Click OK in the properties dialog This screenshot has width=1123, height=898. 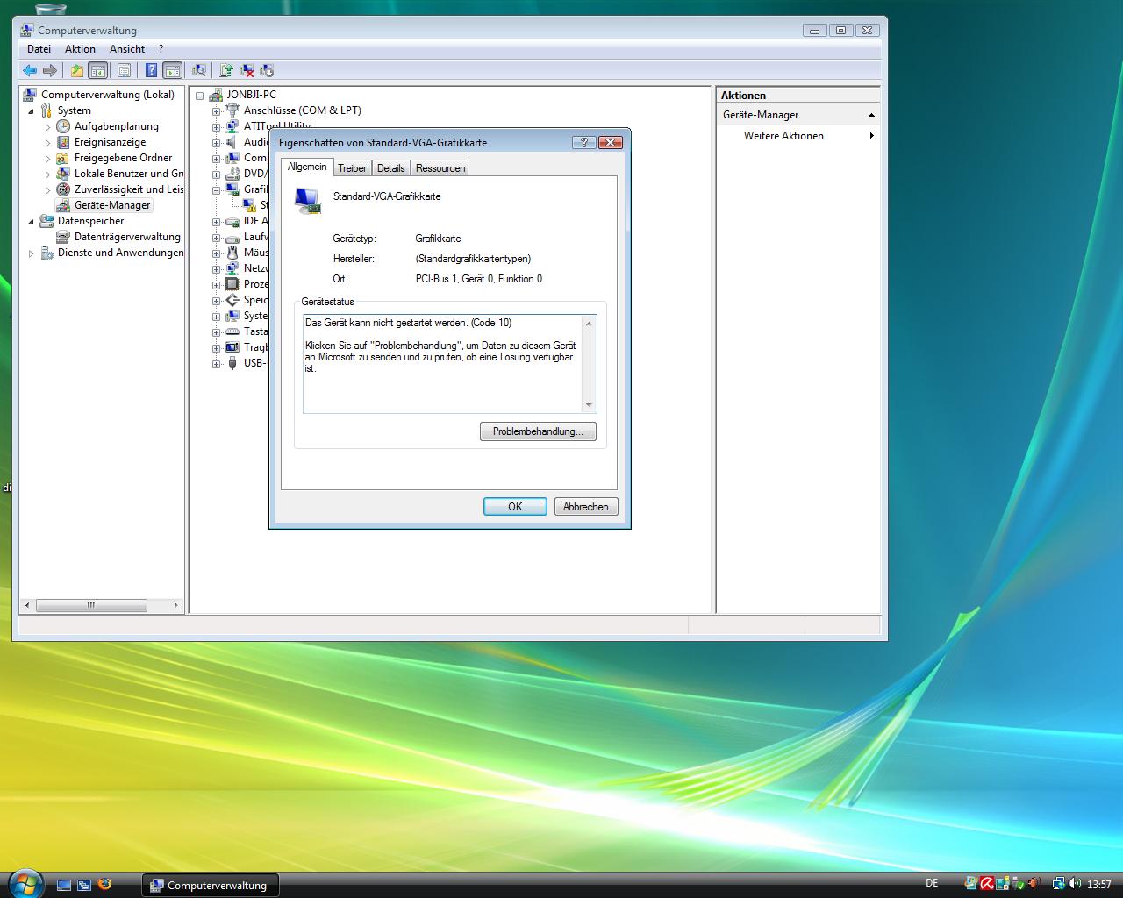click(x=515, y=507)
